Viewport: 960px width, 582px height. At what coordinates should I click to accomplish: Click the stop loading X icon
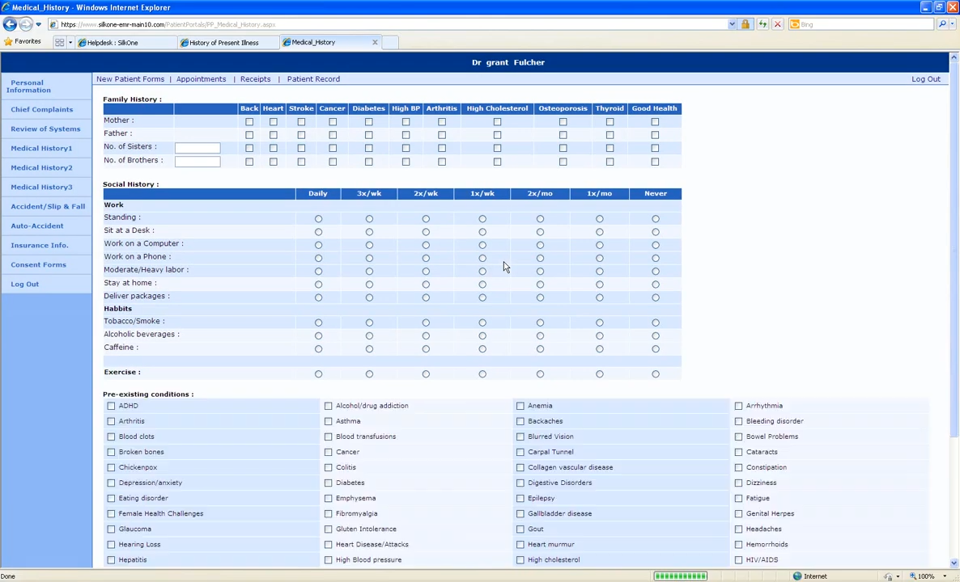777,24
